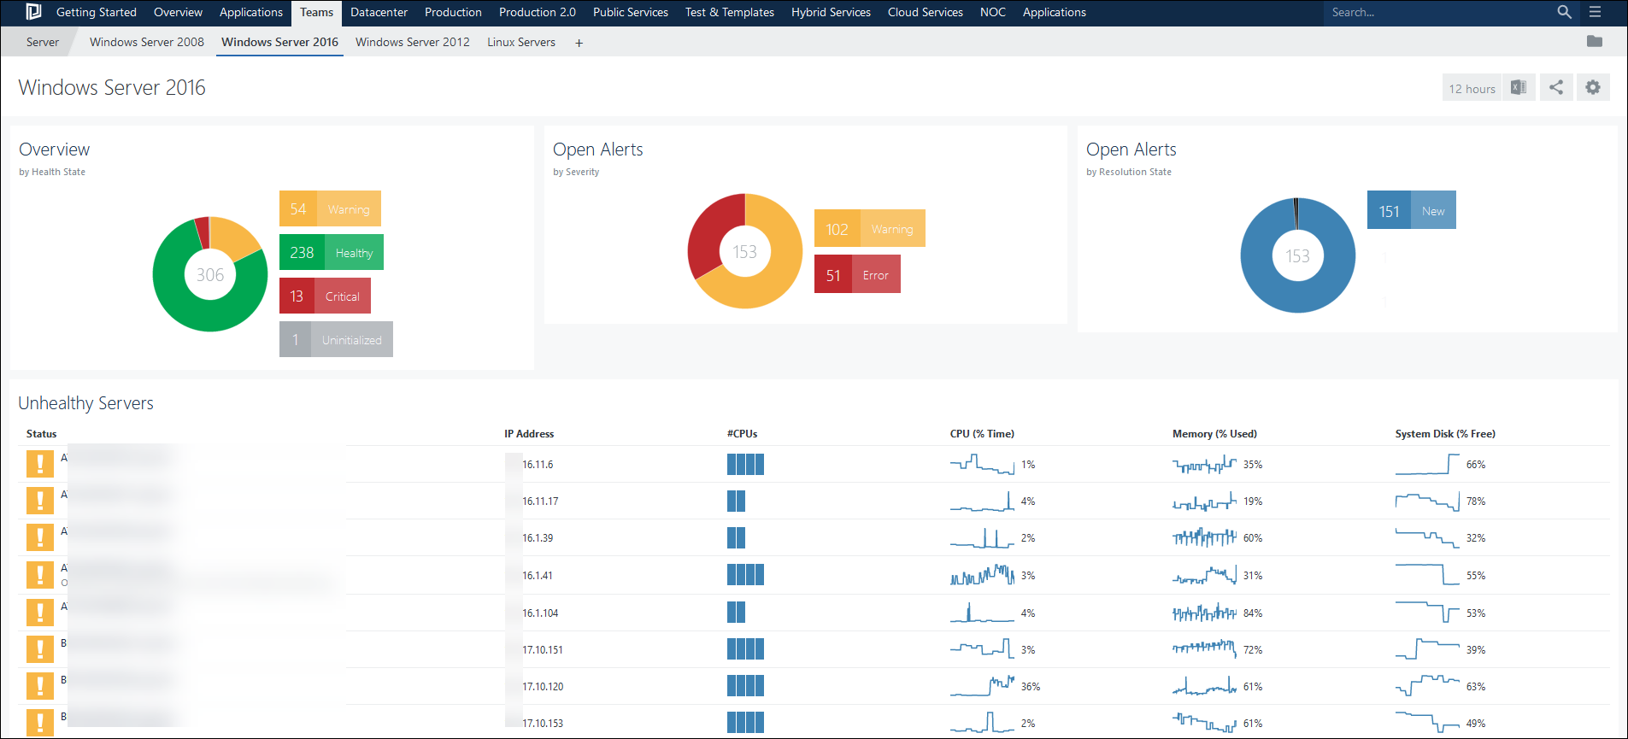1628x739 pixels.
Task: Click the Server breadcrumb
Action: [x=43, y=42]
